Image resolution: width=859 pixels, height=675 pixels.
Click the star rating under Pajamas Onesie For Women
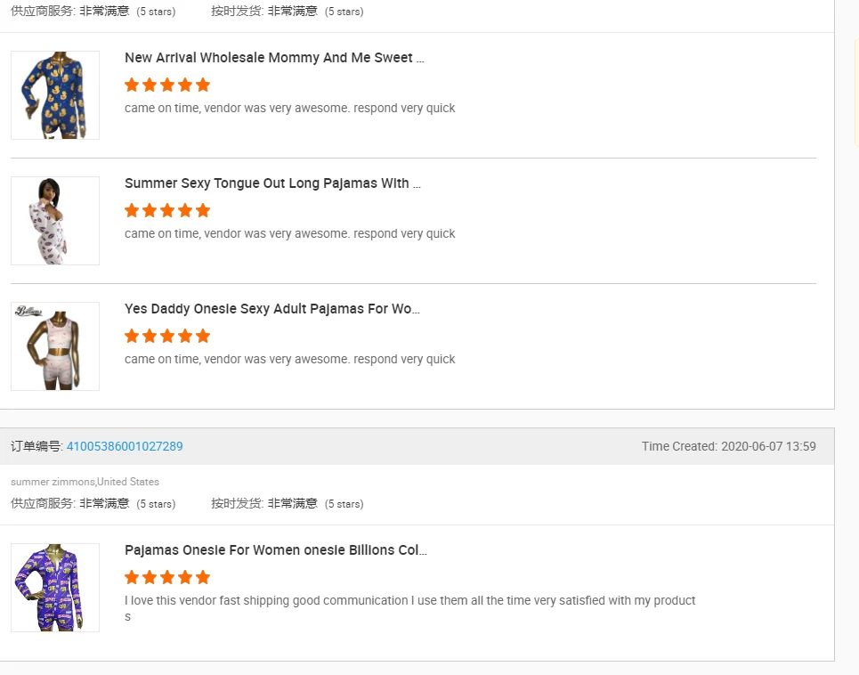[x=167, y=578]
